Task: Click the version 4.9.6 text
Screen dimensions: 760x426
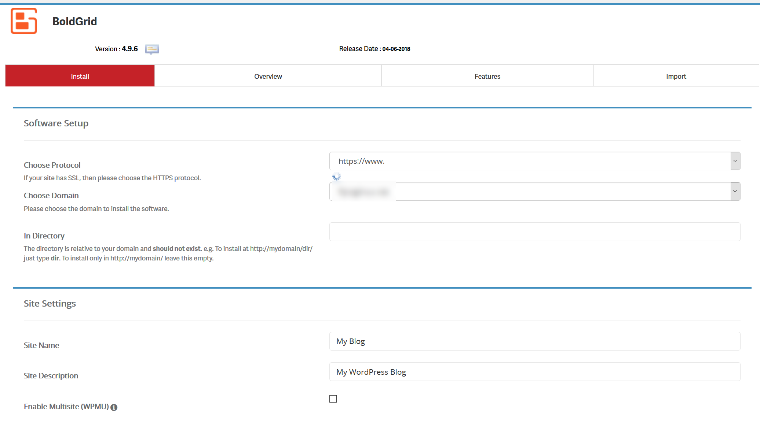Action: click(129, 49)
